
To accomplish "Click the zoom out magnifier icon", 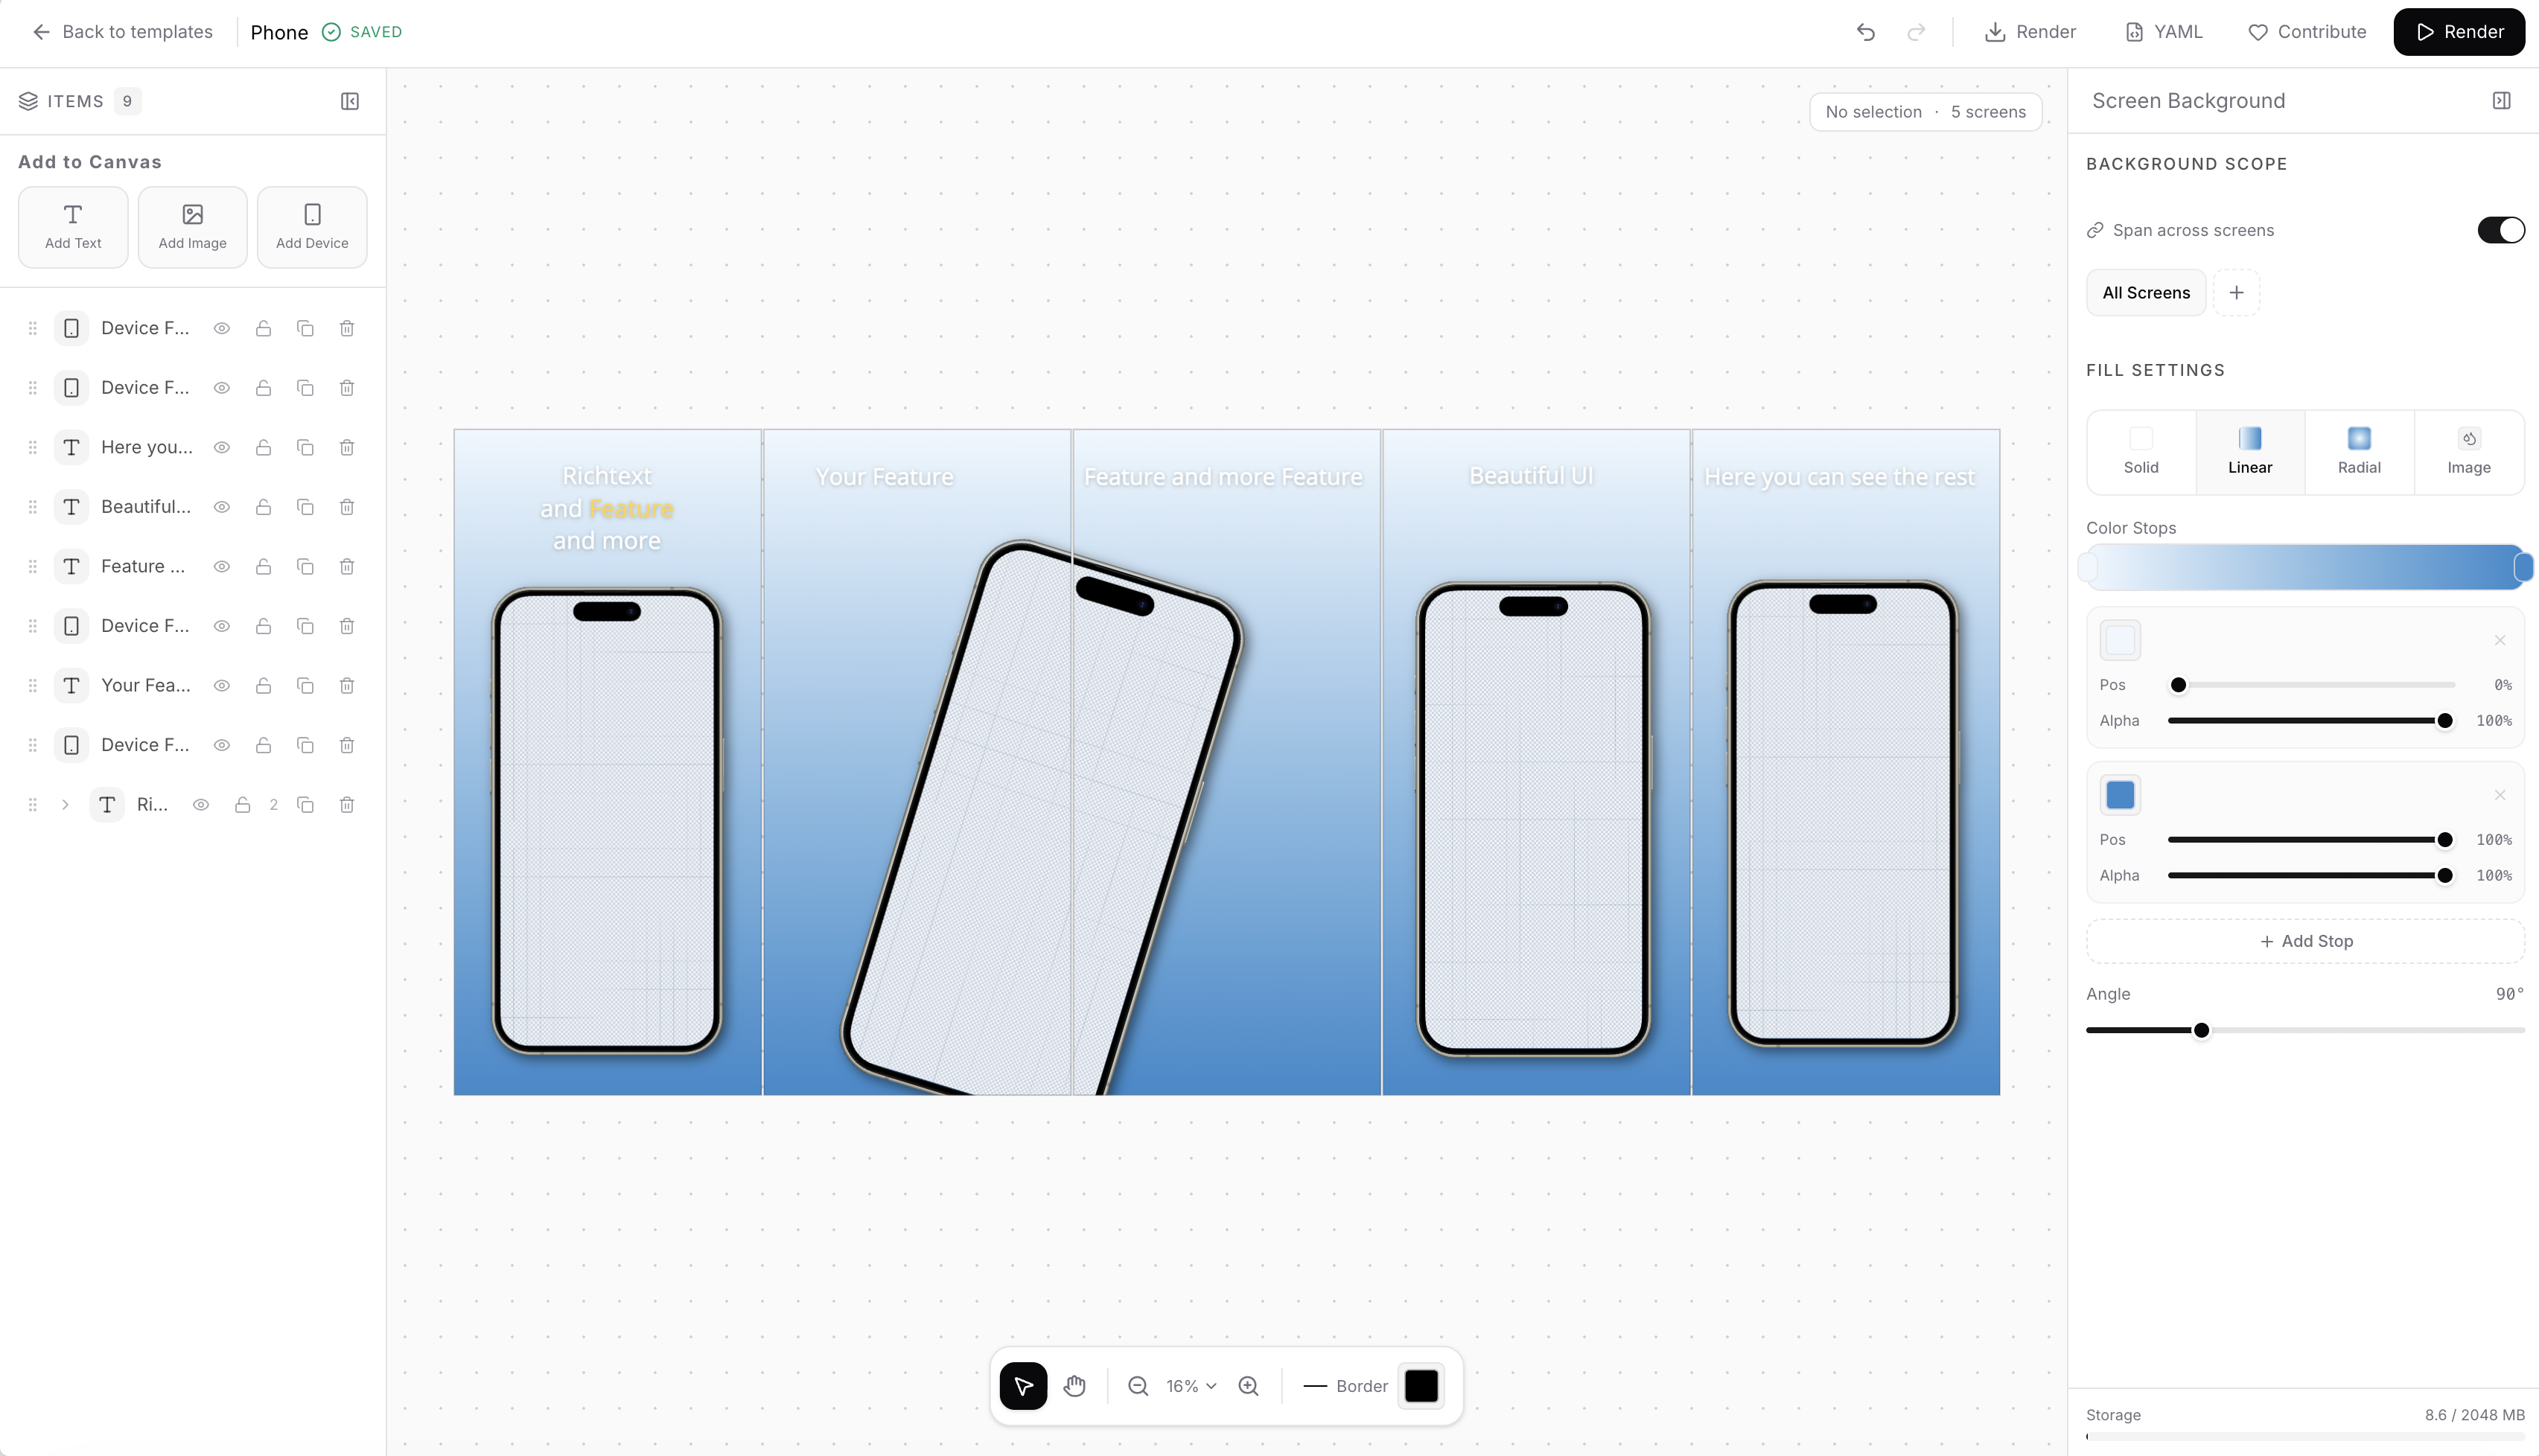I will point(1138,1386).
